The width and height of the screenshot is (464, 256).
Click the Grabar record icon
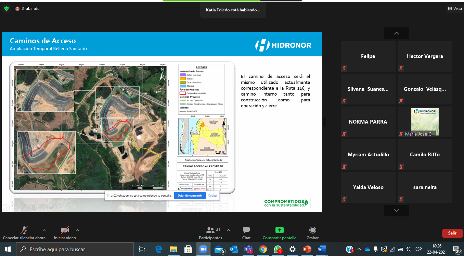click(312, 230)
